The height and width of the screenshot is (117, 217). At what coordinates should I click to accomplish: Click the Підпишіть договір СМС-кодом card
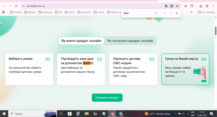pyautogui.click(x=133, y=69)
